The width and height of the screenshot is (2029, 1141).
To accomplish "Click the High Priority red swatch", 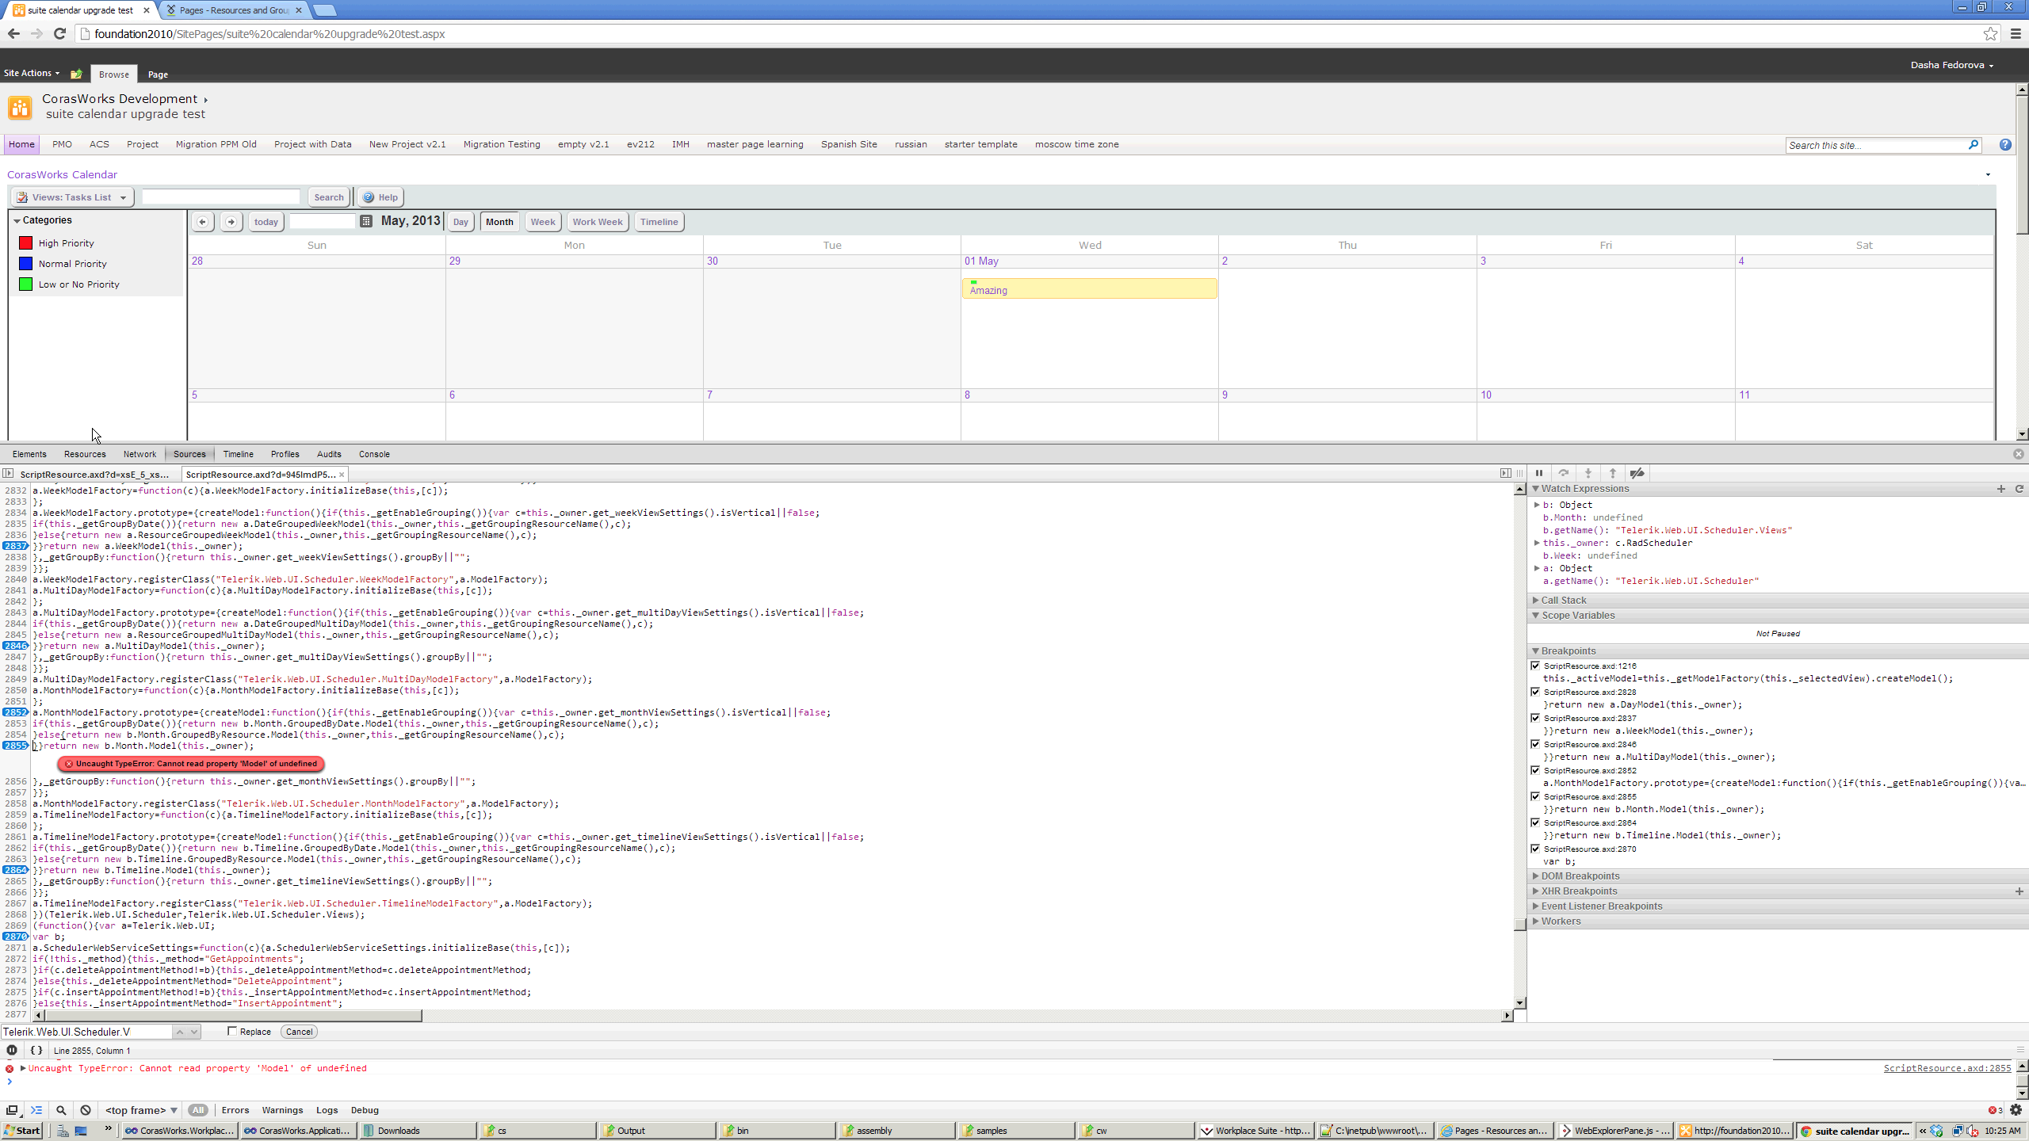I will 26,243.
